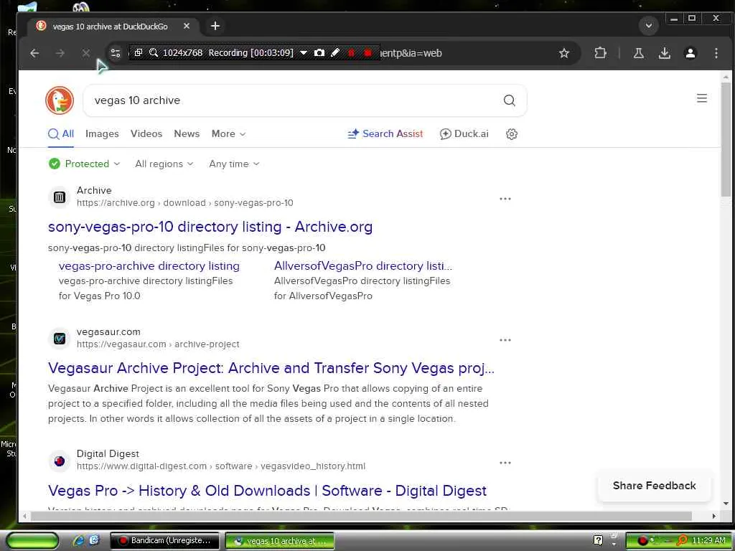
Task: Take Bandicam screenshot with camera icon
Action: click(319, 52)
